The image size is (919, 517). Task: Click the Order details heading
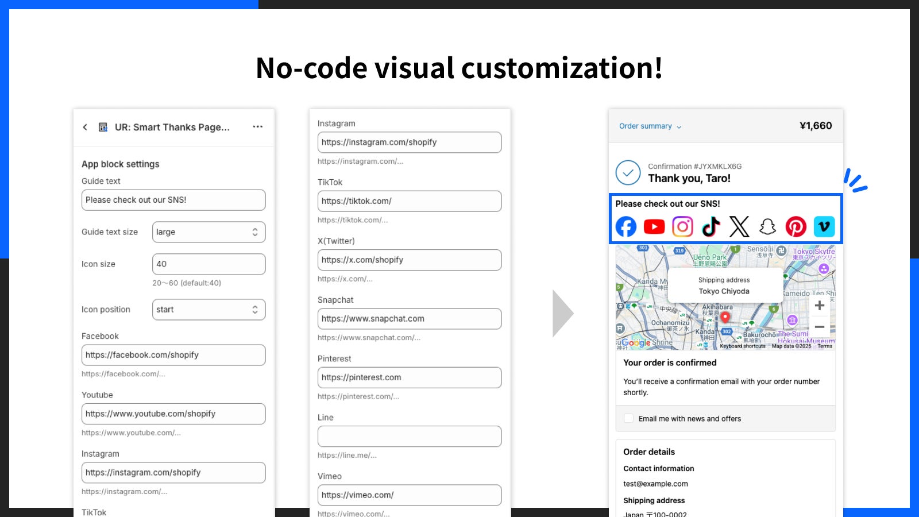coord(649,452)
